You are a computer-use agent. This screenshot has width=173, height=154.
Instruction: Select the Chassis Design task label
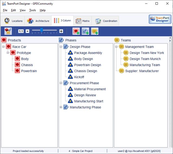pos(86,71)
